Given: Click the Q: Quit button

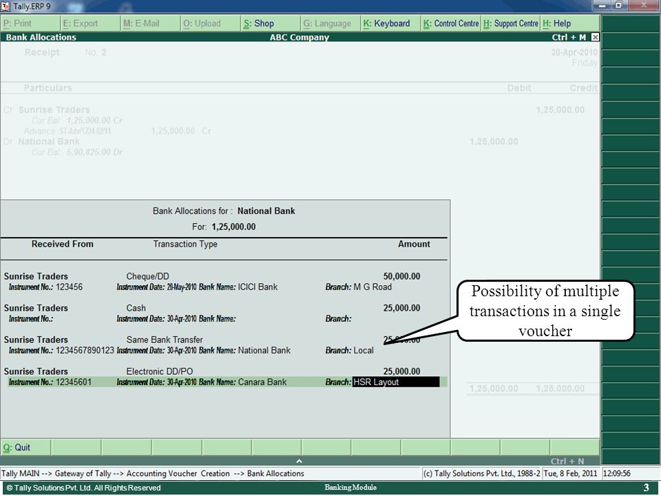Looking at the screenshot, I should coord(25,447).
